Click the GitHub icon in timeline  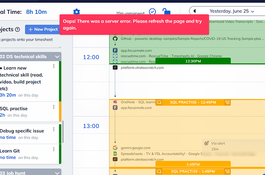pos(115,39)
